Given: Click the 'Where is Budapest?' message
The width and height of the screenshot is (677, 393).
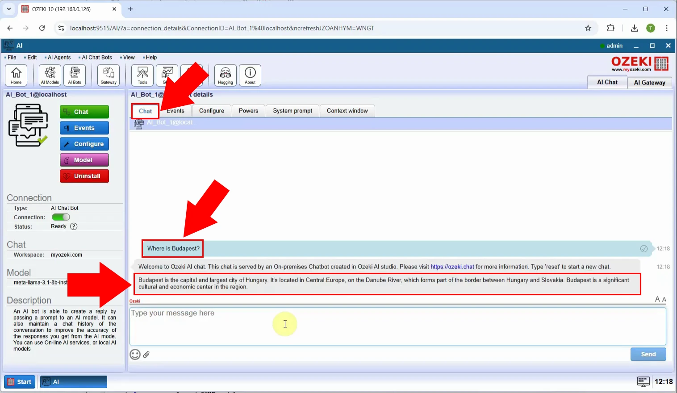Looking at the screenshot, I should click(173, 248).
